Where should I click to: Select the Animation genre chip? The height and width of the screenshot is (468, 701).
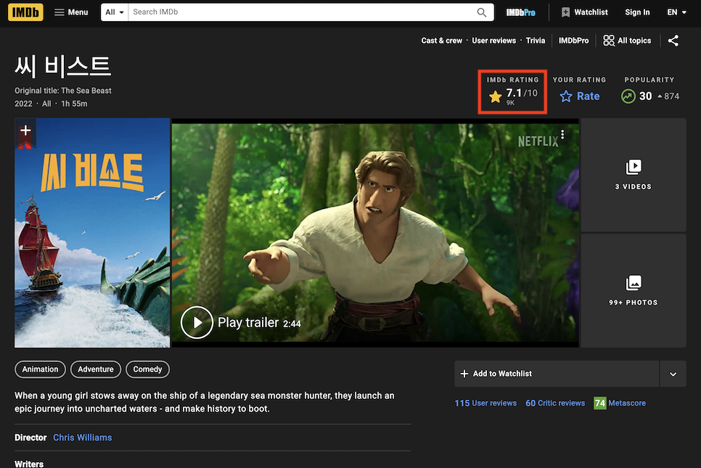[40, 369]
